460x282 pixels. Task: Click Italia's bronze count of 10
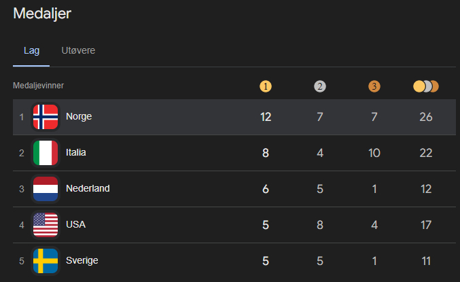click(x=374, y=153)
